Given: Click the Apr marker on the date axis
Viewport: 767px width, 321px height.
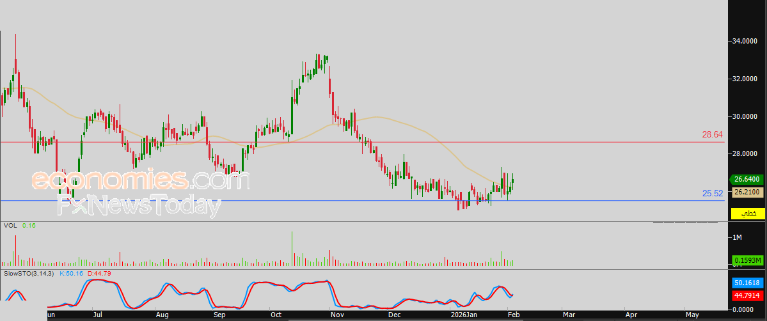Looking at the screenshot, I should (x=631, y=315).
